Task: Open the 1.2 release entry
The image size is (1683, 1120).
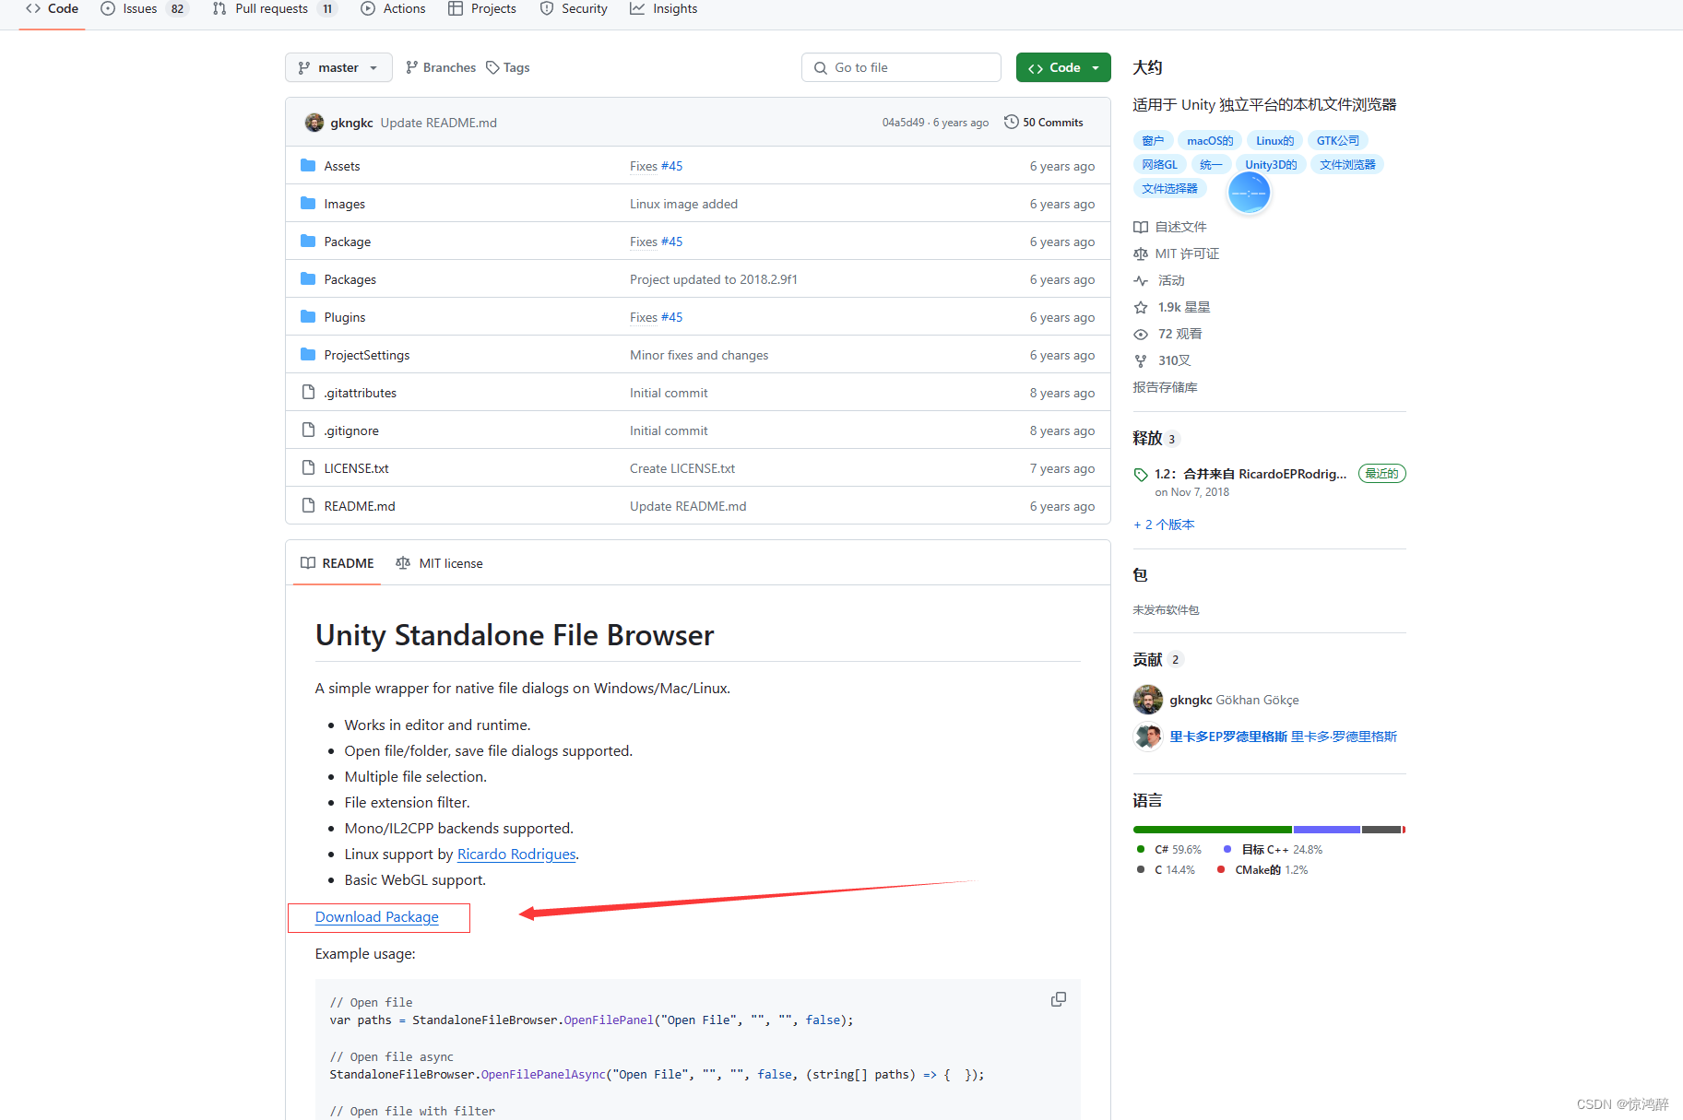Action: pos(1250,474)
